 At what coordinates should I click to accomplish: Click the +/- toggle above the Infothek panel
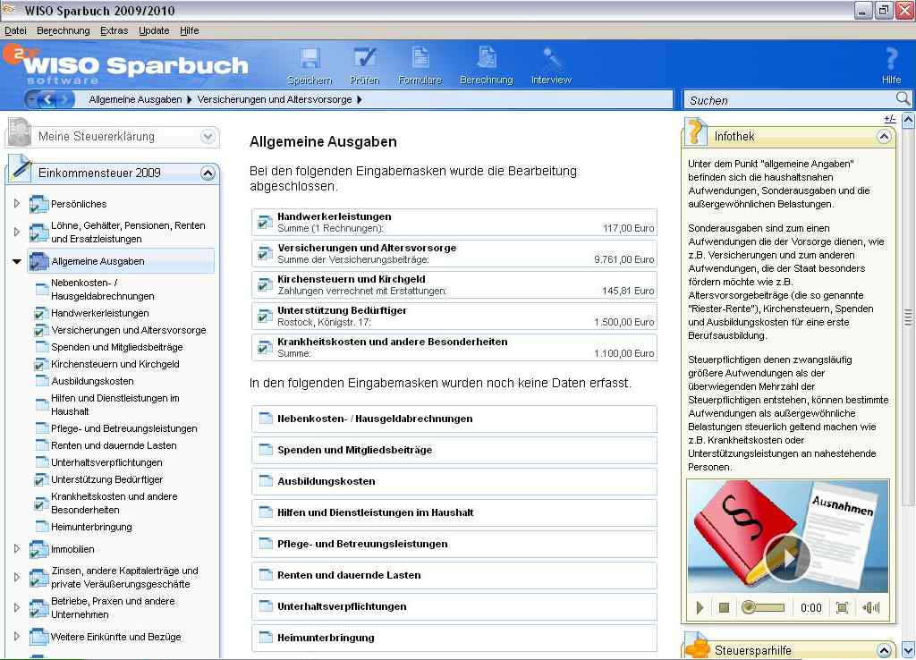889,117
